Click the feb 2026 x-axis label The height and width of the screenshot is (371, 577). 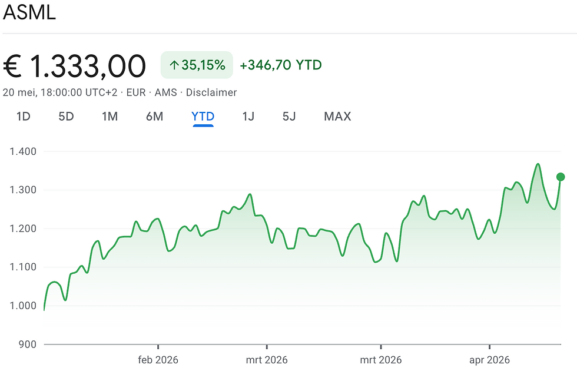(x=158, y=360)
